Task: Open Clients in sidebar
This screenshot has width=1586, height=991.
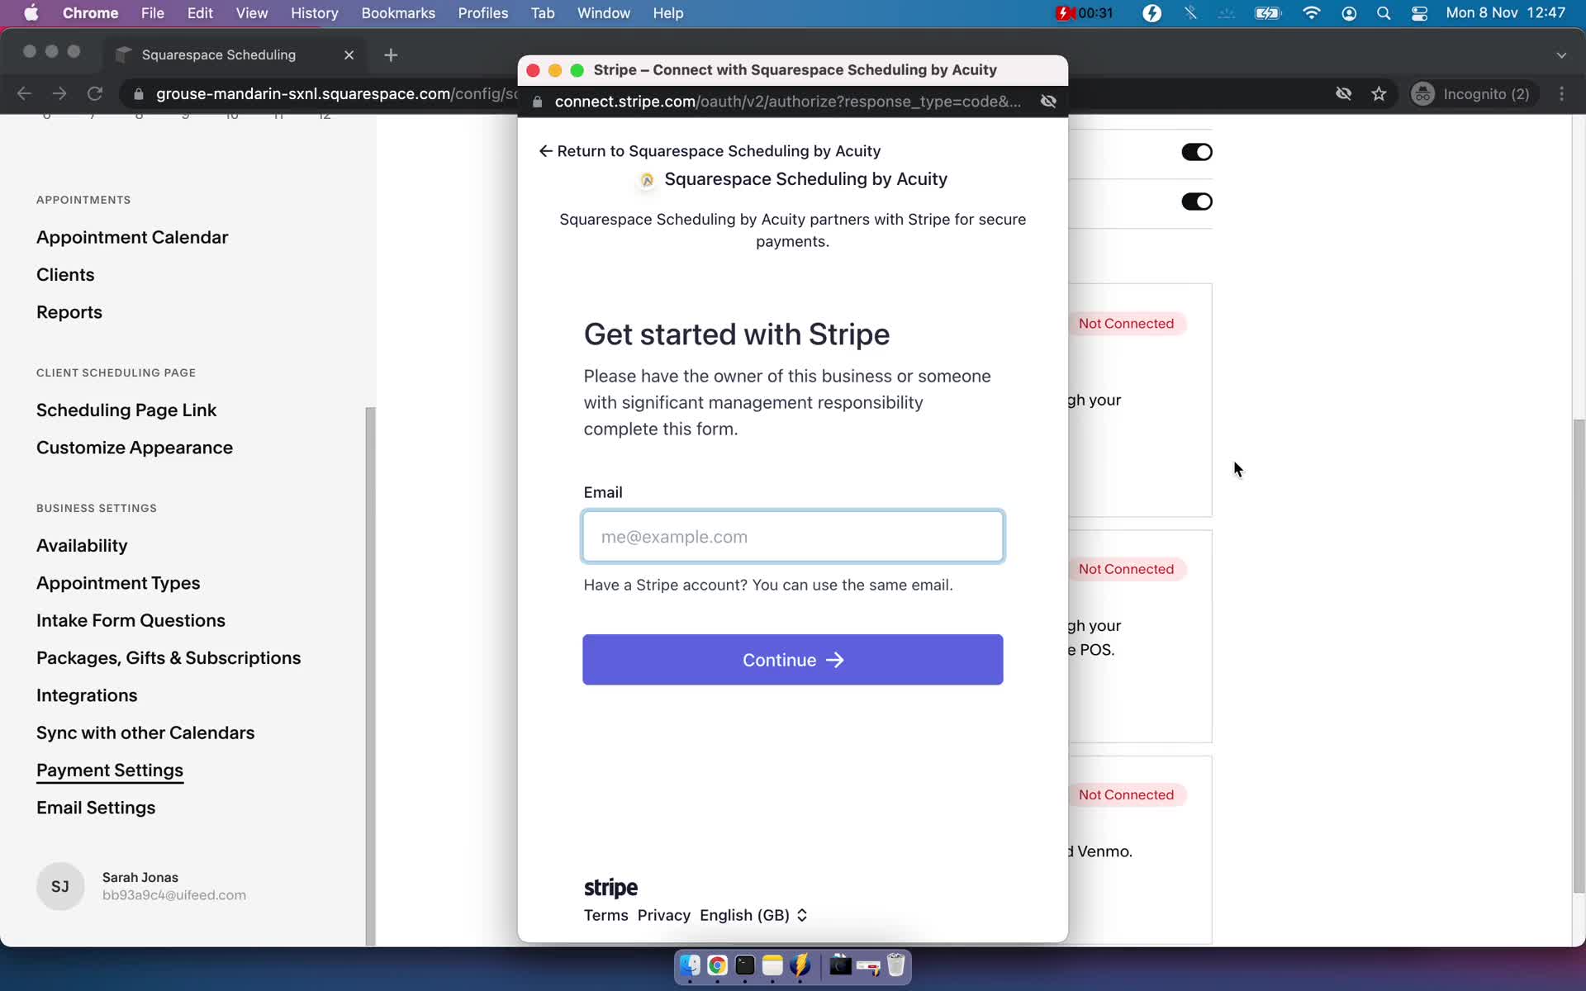Action: 65,275
